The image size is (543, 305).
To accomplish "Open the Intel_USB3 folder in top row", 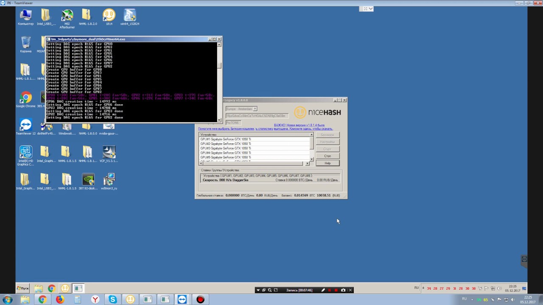I will [x=46, y=17].
